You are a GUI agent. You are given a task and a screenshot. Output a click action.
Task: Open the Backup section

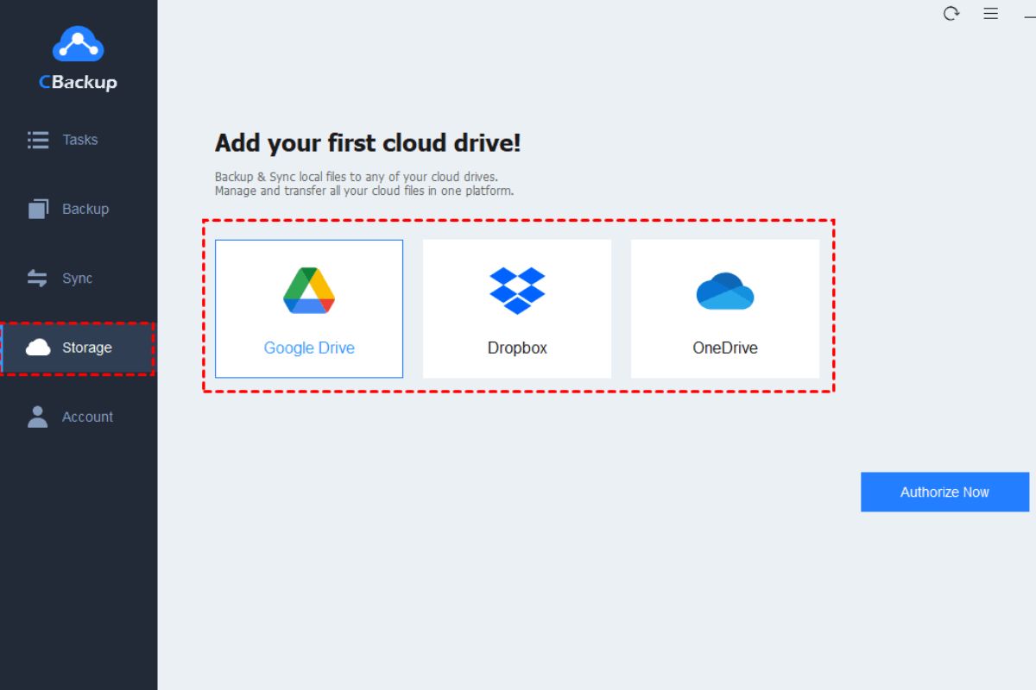point(79,209)
